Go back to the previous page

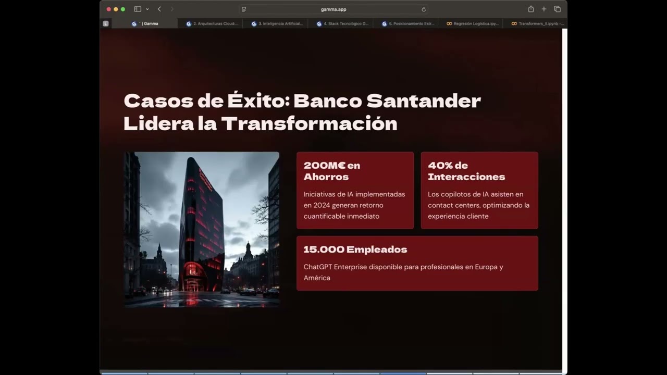click(159, 9)
